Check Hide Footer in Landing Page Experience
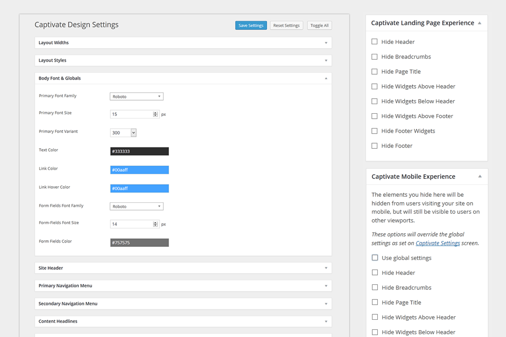This screenshot has width=506, height=337. (374, 146)
